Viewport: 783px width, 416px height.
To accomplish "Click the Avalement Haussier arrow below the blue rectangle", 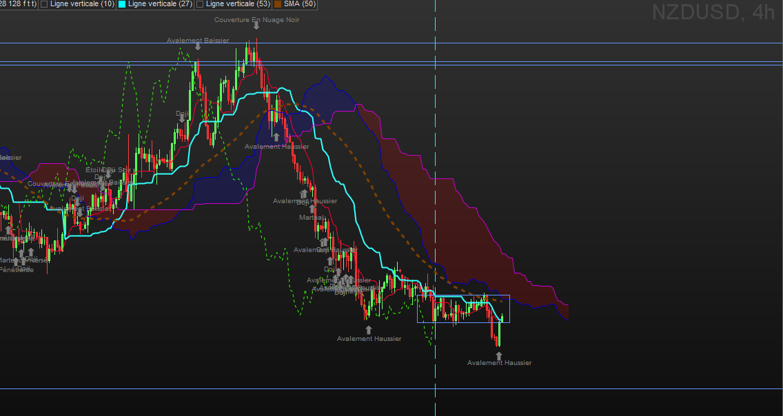I will click(x=498, y=355).
